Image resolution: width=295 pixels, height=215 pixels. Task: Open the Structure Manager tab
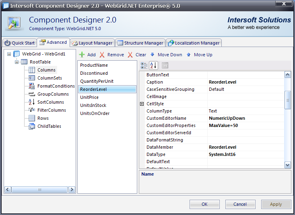(x=140, y=43)
